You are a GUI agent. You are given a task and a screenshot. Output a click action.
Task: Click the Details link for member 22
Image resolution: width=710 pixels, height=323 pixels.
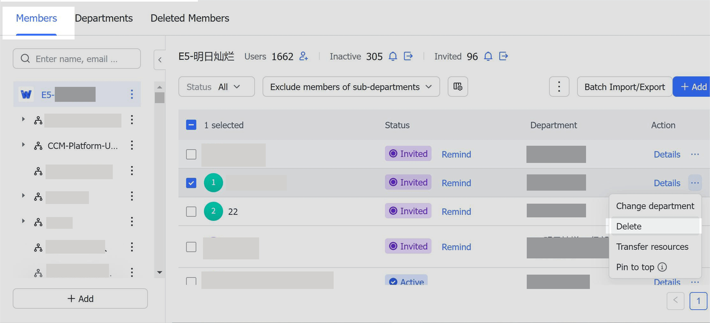(x=667, y=211)
